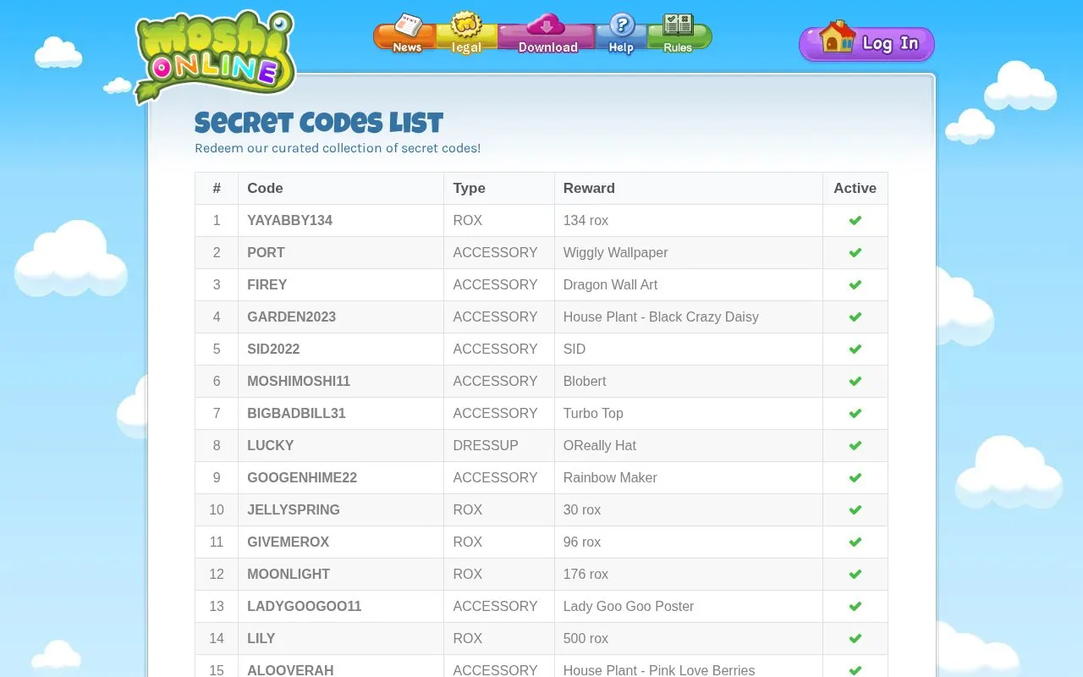Click the Log In button
Image resolution: width=1083 pixels, height=677 pixels.
point(866,42)
